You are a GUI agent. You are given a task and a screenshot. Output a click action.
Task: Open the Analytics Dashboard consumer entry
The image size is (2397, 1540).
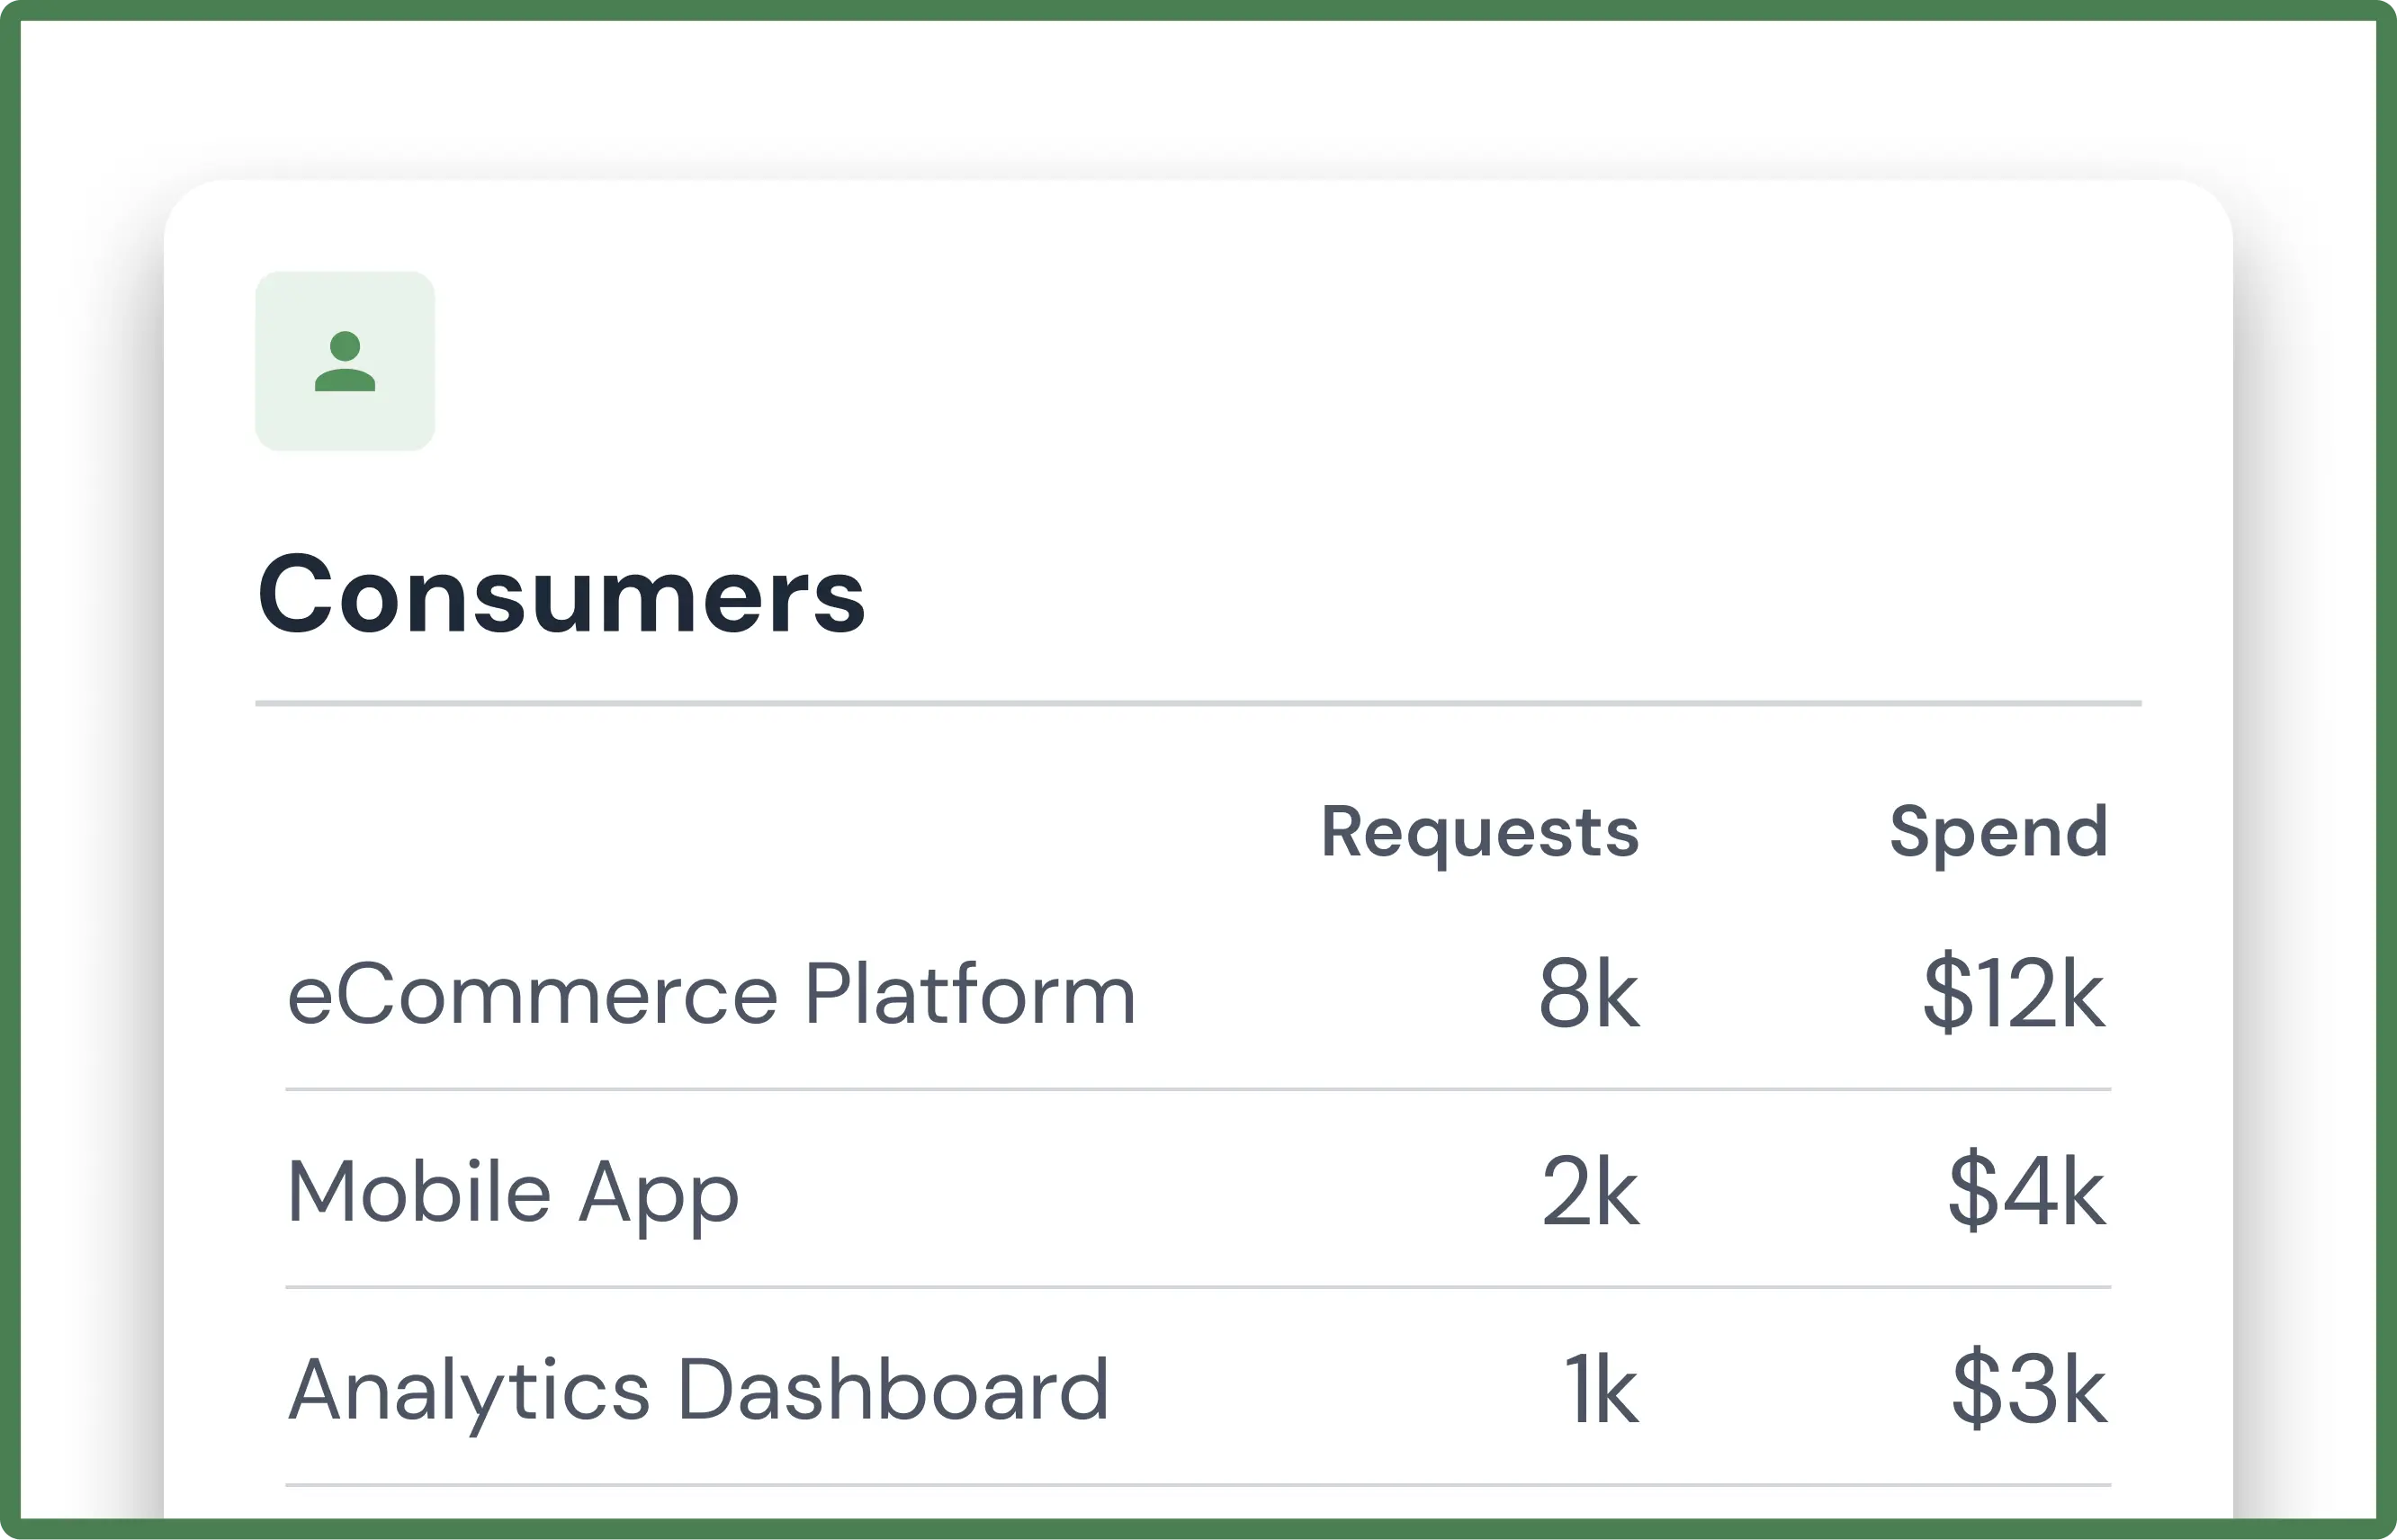point(698,1389)
